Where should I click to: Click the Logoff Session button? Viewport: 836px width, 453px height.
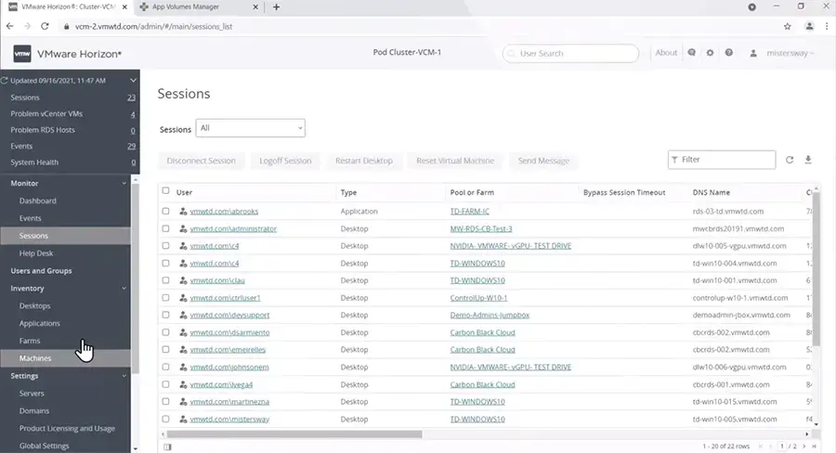click(x=285, y=161)
